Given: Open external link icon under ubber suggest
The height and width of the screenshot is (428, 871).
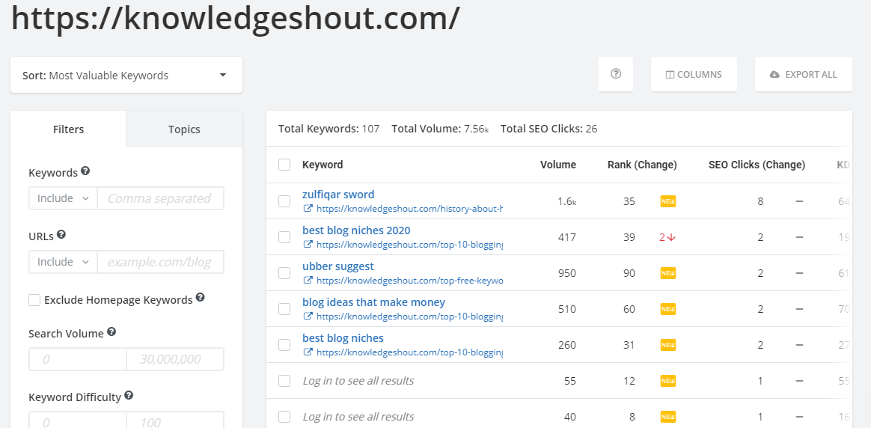Looking at the screenshot, I should [x=308, y=281].
